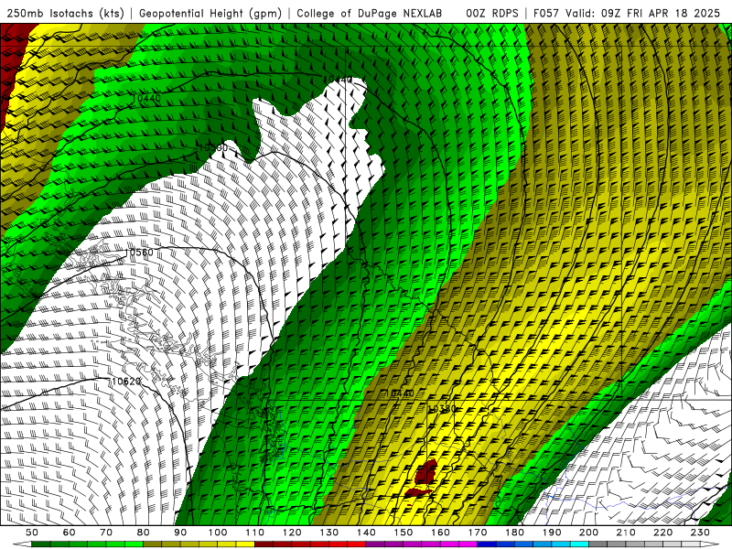Click the '180' value on the color scale
Screen dimensions: 732x549
tap(514, 533)
